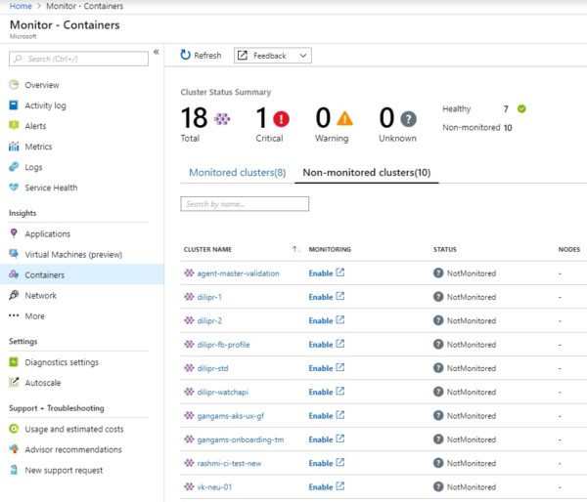The image size is (587, 502).
Task: Open the dilipr-std cluster link
Action: coord(212,368)
